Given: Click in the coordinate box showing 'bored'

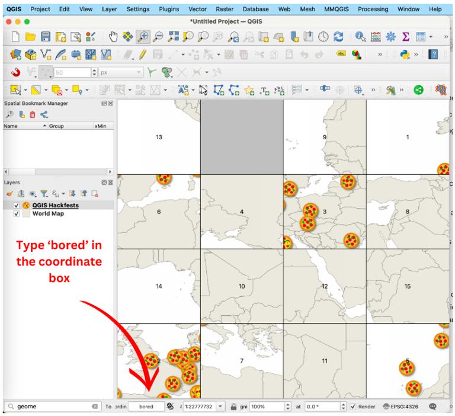Looking at the screenshot, I should [x=146, y=407].
